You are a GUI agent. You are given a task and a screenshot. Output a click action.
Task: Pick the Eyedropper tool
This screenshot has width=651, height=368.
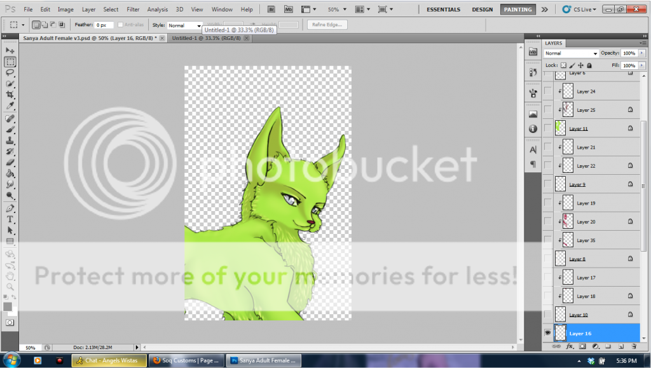pos(10,105)
